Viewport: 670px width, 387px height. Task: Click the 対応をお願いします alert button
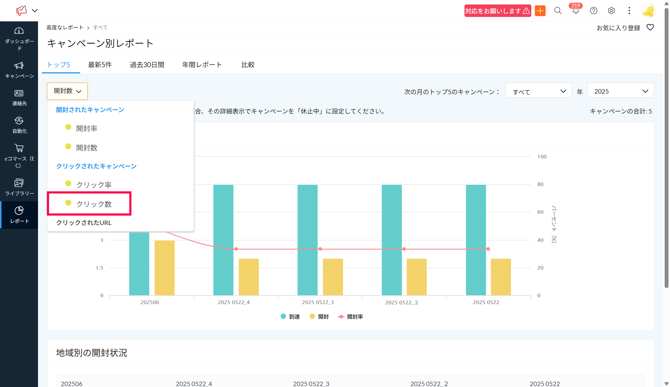click(497, 11)
